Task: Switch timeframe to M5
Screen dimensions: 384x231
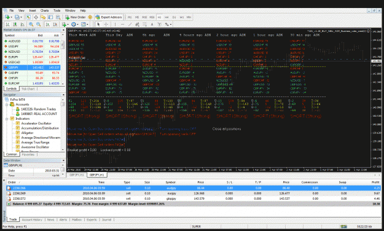Action: (137, 17)
